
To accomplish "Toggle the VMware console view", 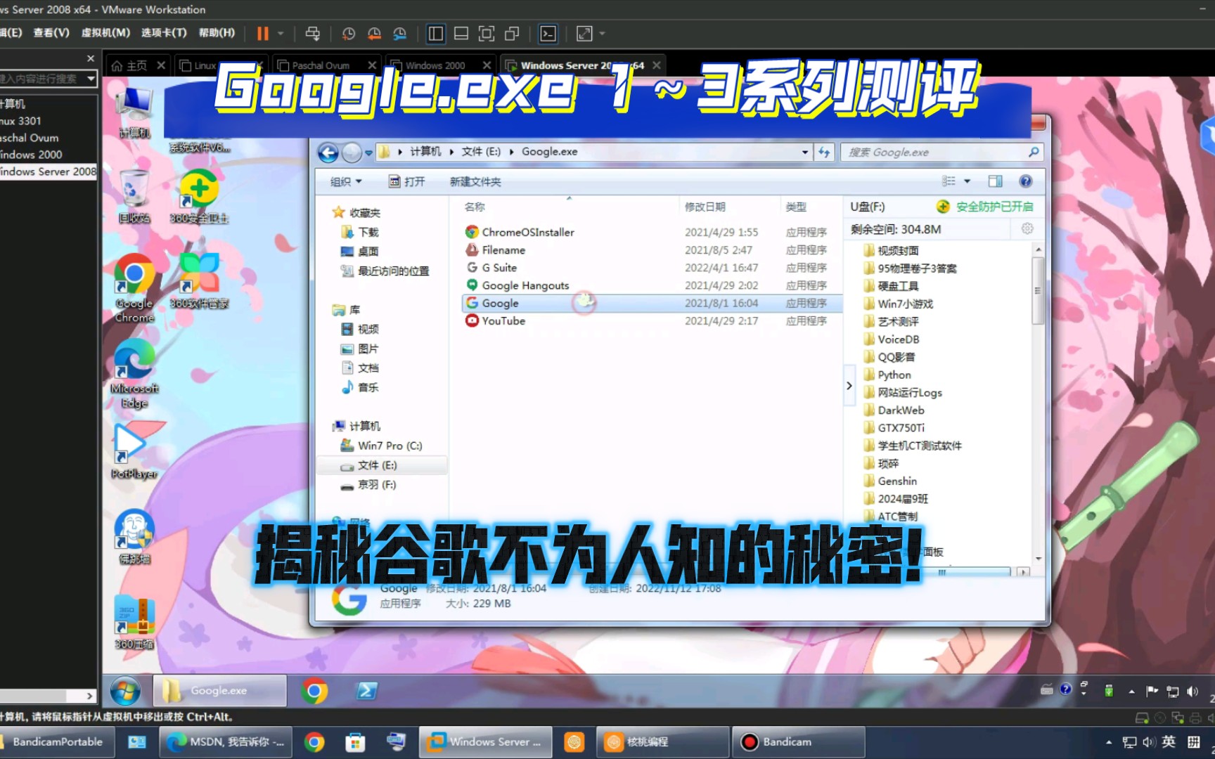I will (x=548, y=33).
